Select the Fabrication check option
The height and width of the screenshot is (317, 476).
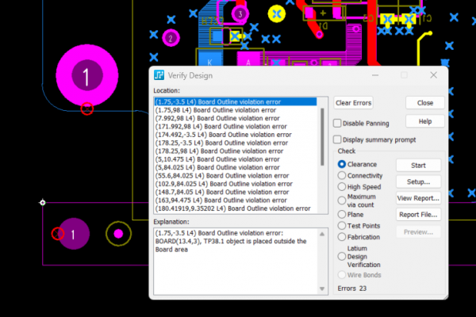[343, 235]
